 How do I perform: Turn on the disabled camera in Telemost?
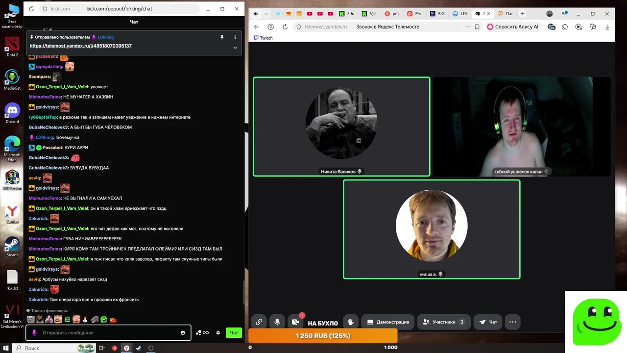point(295,322)
